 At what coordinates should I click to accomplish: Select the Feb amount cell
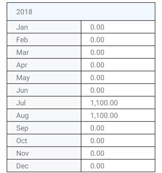tap(118, 40)
